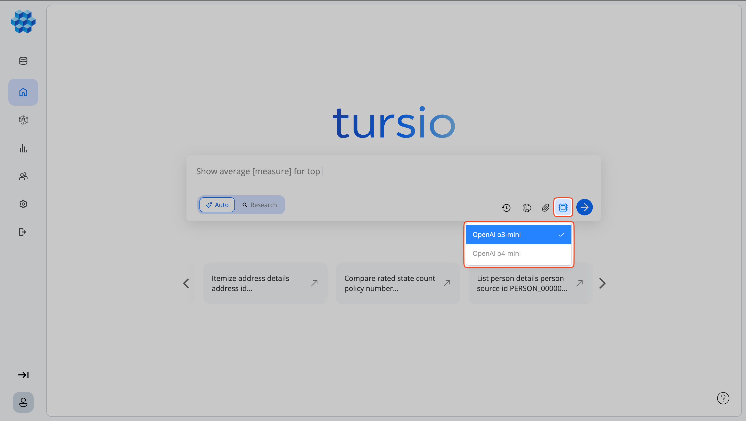Image resolution: width=746 pixels, height=421 pixels.
Task: Select the OpenAI o3-mini menu option
Action: (518, 234)
